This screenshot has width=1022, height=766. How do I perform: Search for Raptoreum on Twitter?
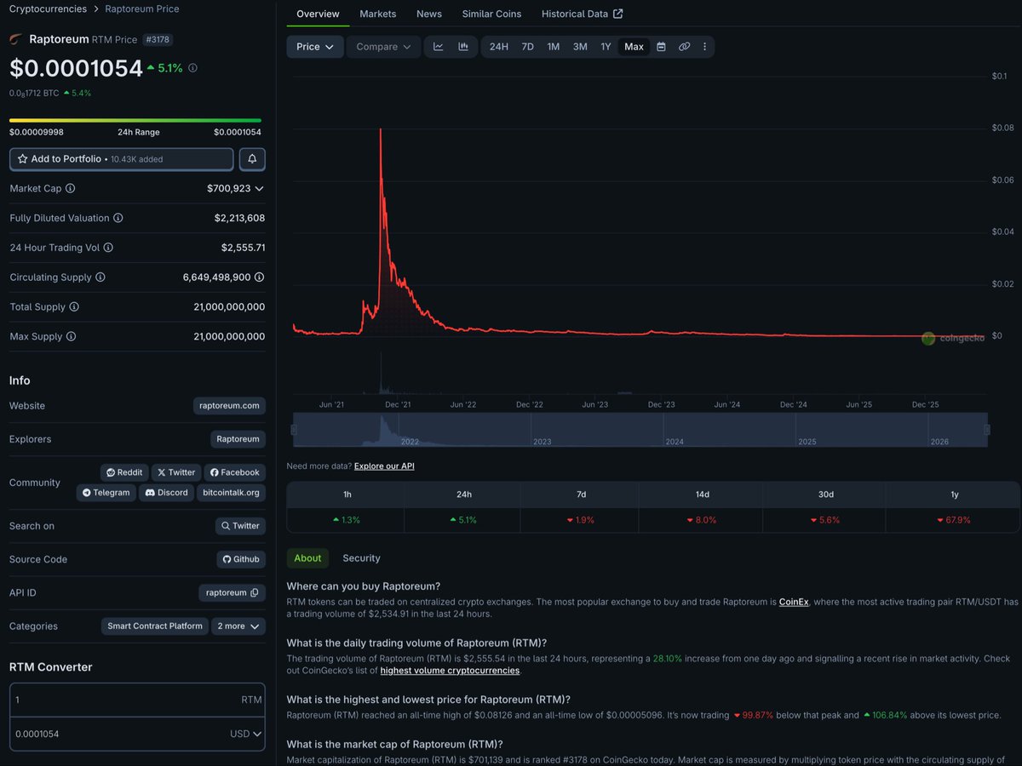240,526
